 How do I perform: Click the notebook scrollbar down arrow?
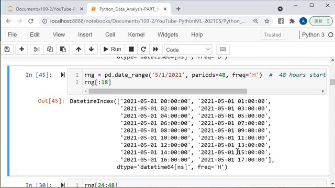click(x=332, y=184)
